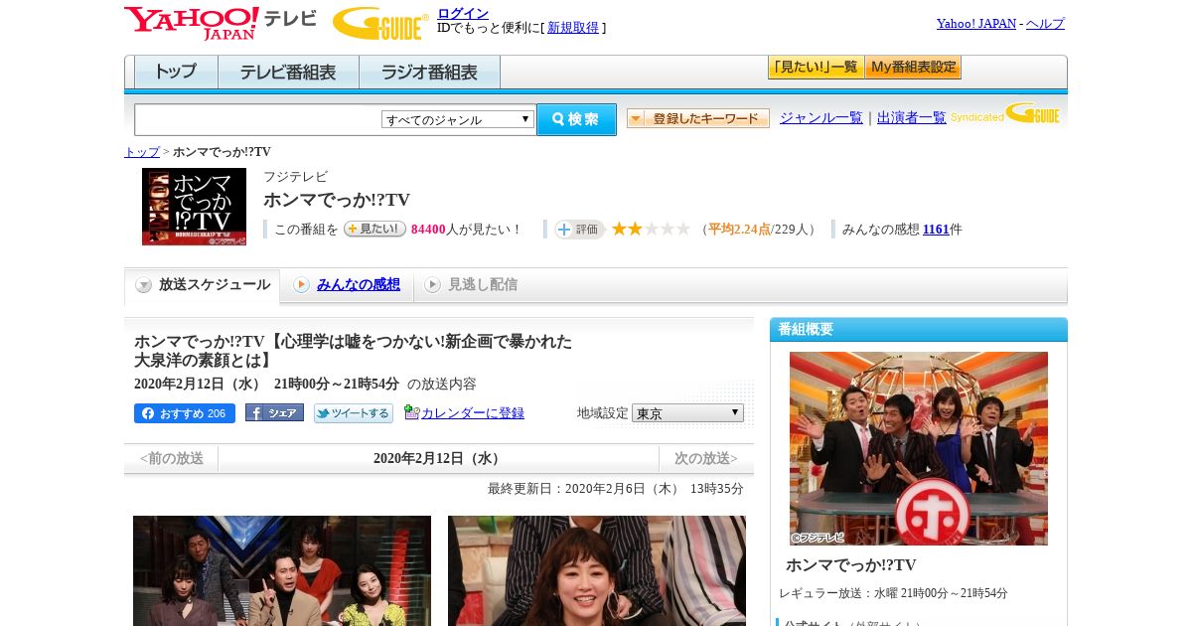Open the ジャンル一覧 link
Image resolution: width=1192 pixels, height=626 pixels.
coord(821,117)
